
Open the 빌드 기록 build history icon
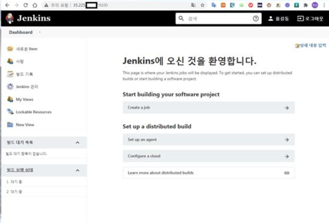click(x=10, y=74)
